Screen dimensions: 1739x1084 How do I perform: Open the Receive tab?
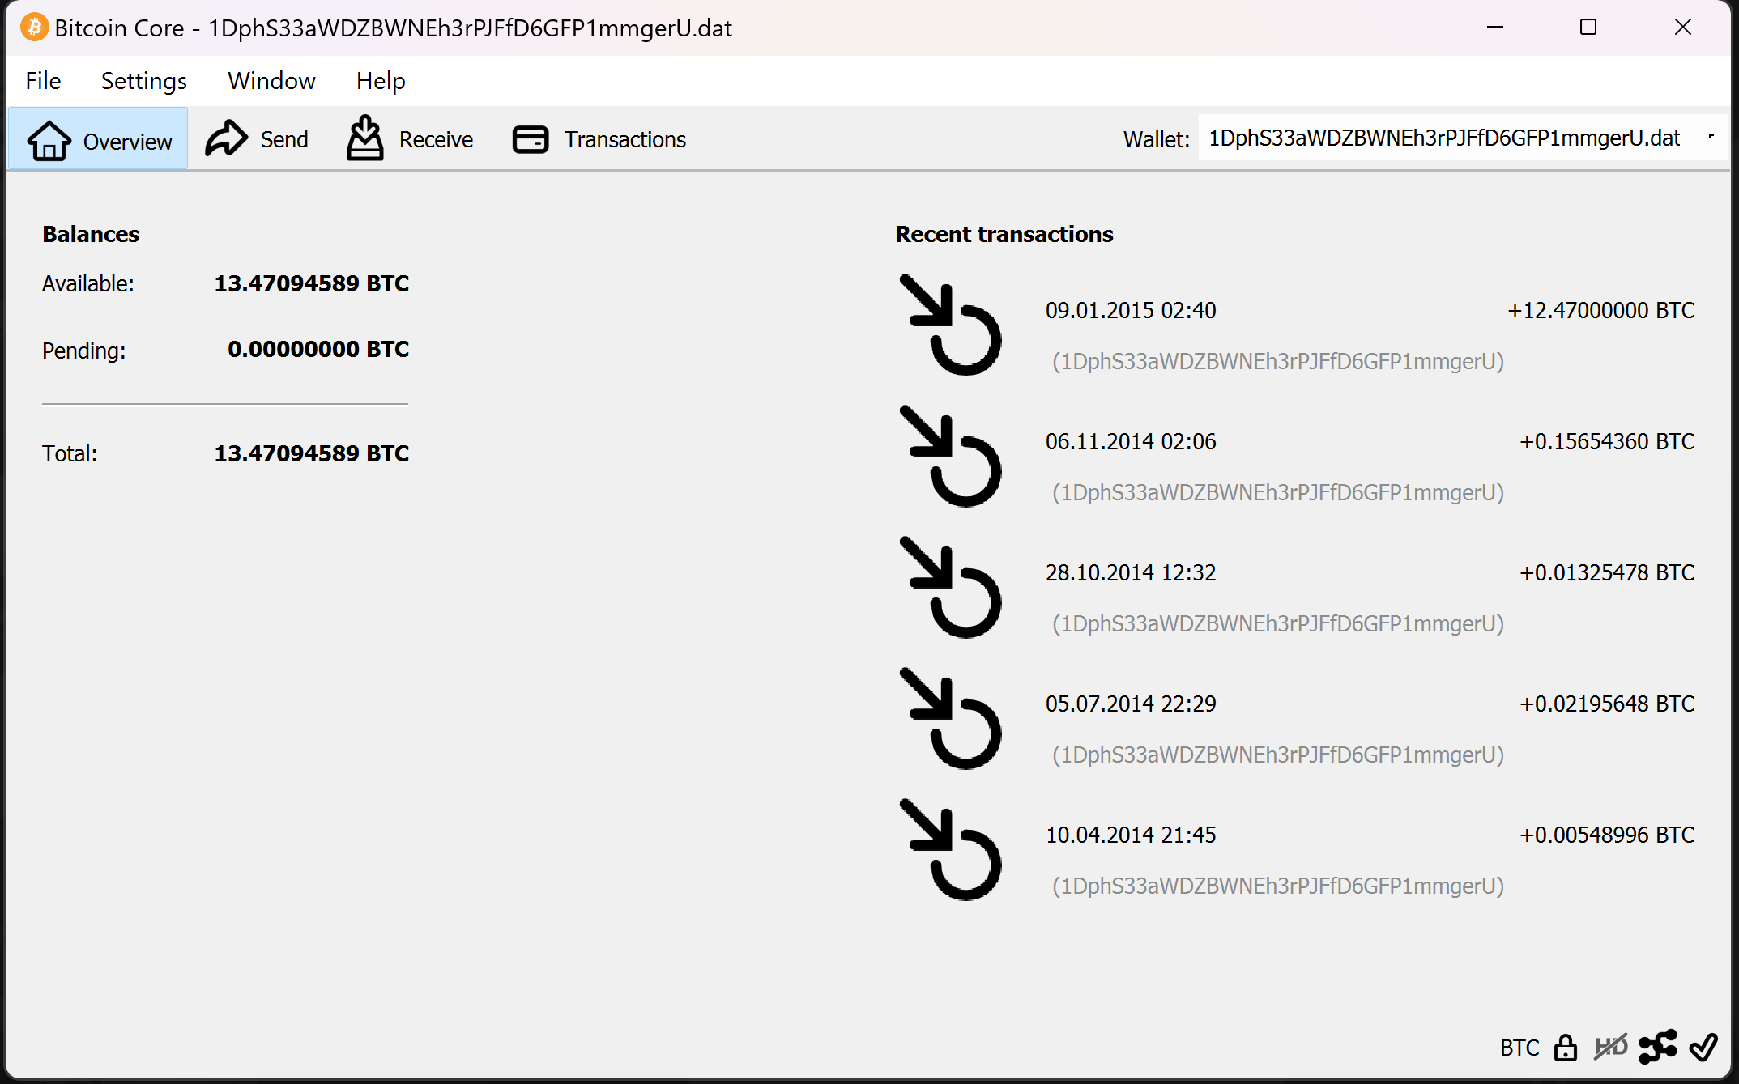click(x=410, y=139)
